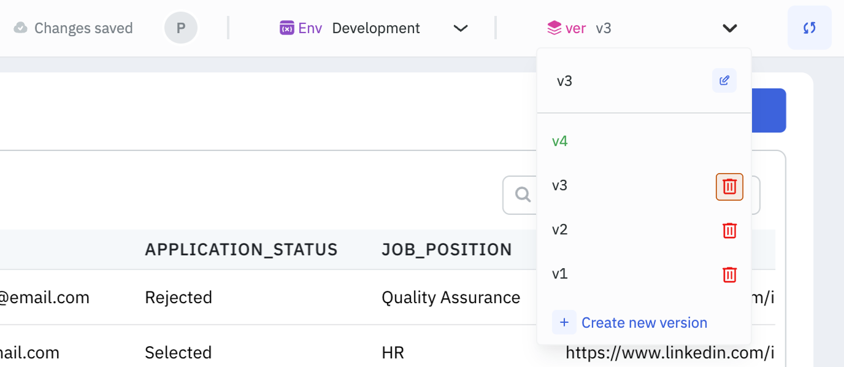Click the Env environment icon
This screenshot has width=844, height=367.
(286, 28)
